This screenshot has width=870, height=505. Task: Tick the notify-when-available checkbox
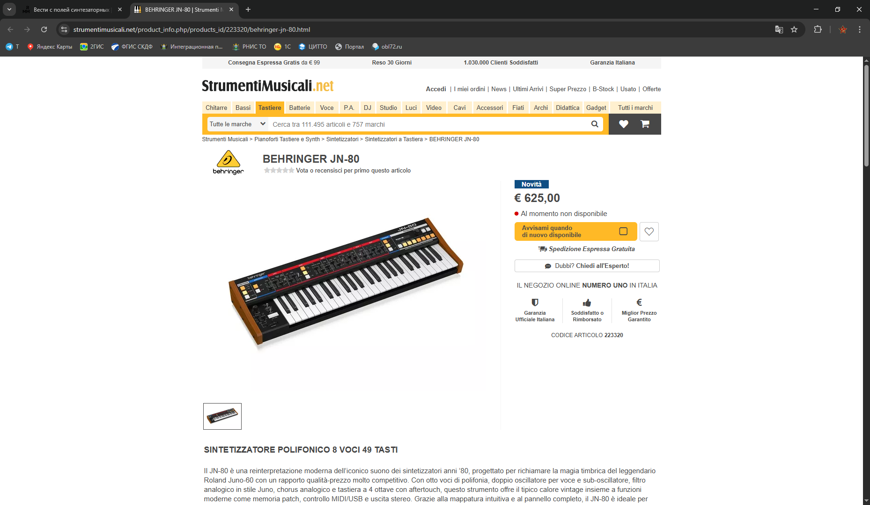coord(623,231)
